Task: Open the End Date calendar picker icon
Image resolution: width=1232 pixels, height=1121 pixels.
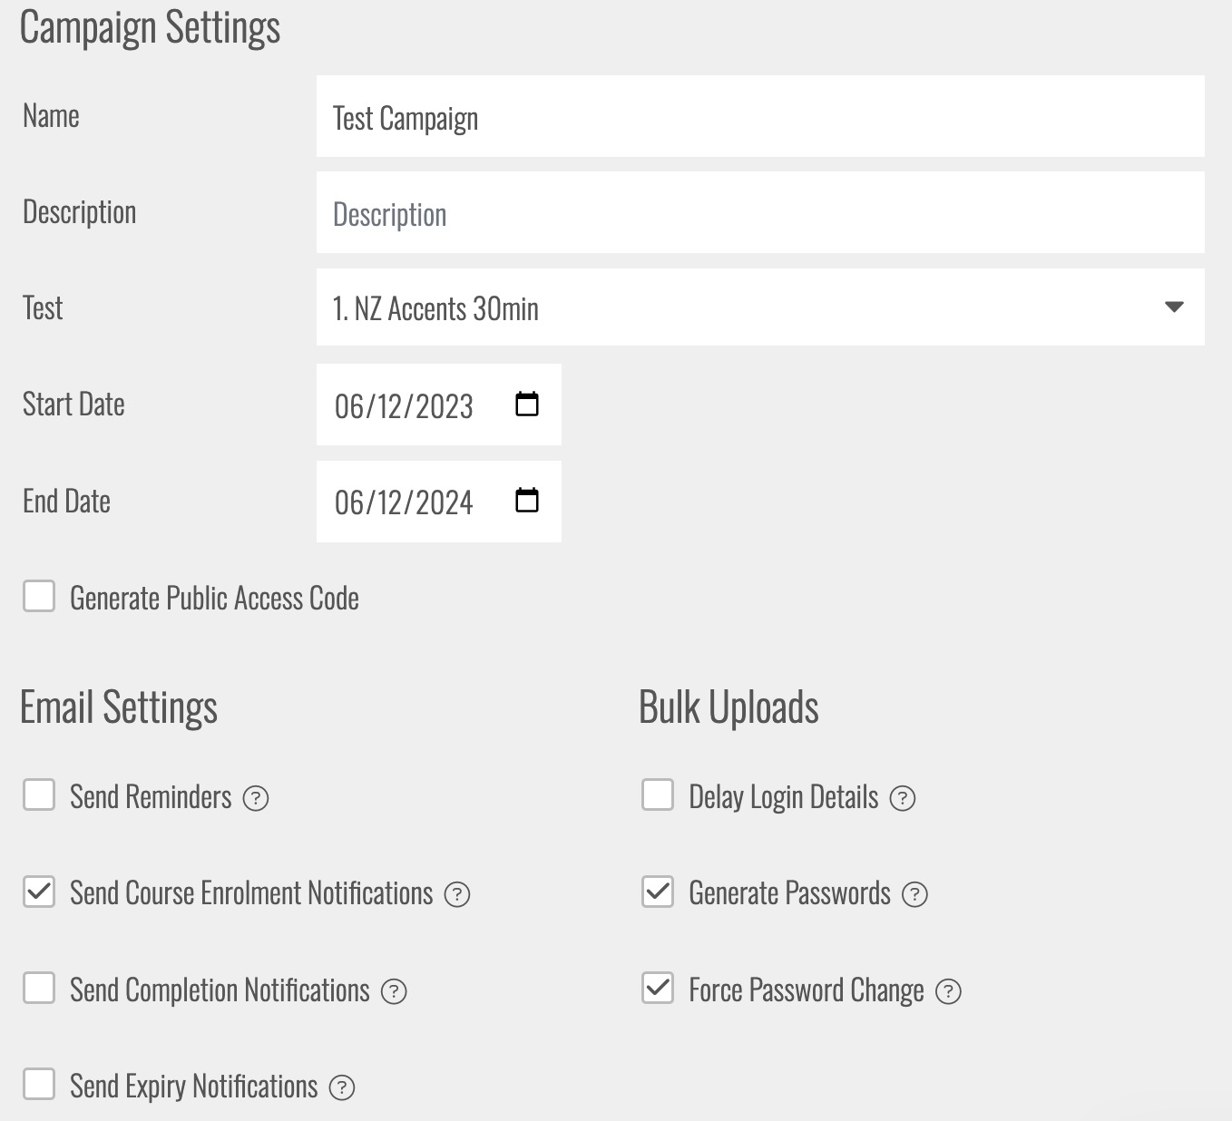Action: (527, 501)
